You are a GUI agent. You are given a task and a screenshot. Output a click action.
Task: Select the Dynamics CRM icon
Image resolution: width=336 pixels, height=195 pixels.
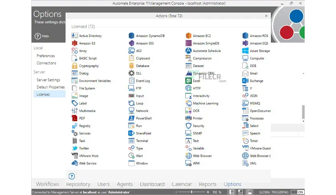coord(188,73)
